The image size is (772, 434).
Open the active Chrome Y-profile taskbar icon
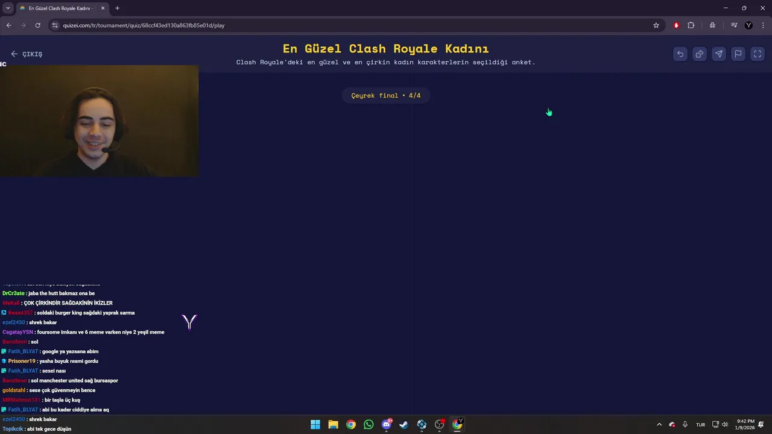coord(457,424)
